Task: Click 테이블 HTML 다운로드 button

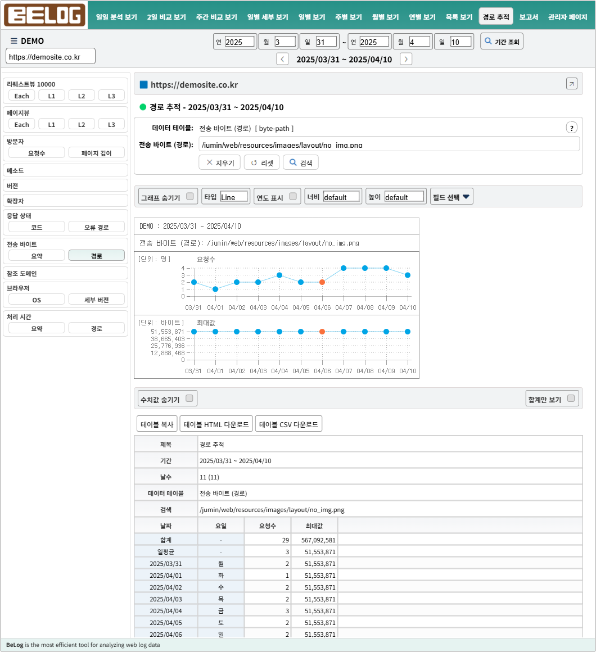Action: (216, 424)
